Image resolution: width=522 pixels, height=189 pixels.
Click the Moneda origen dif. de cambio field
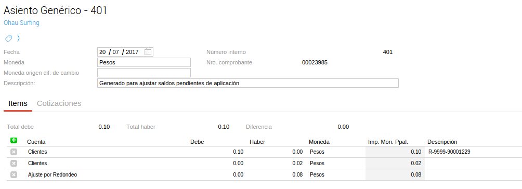point(144,73)
